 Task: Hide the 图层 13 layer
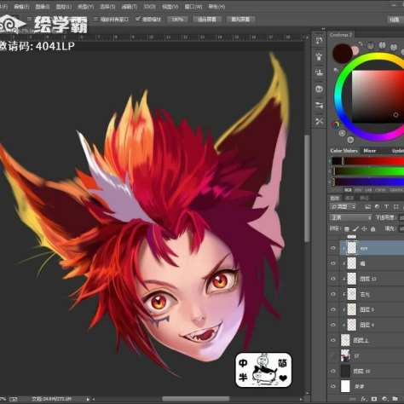tap(333, 279)
